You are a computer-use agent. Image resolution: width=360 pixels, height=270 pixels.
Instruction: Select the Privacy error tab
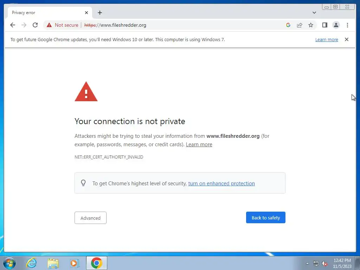click(50, 13)
